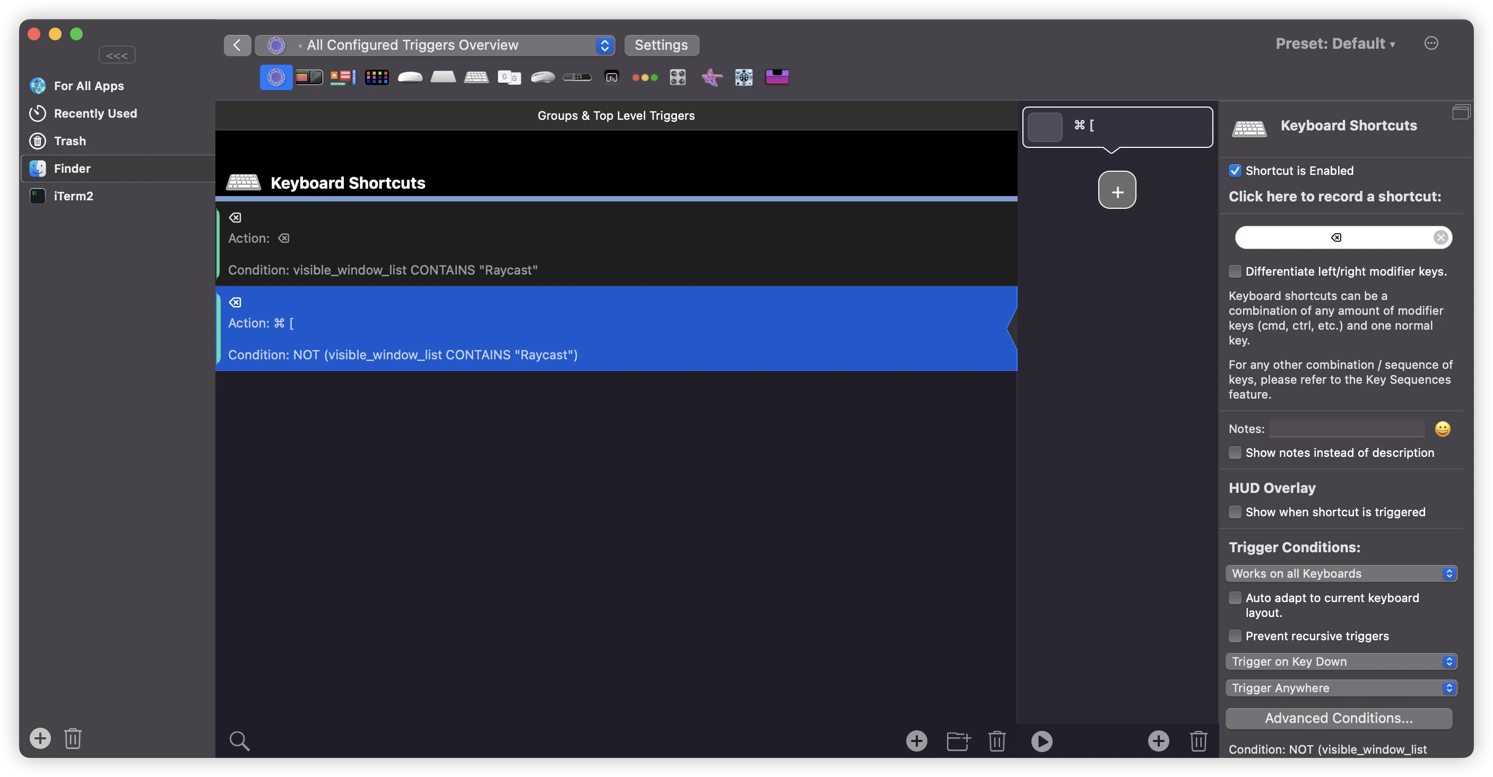The width and height of the screenshot is (1493, 777).
Task: Check Show notes instead of description
Action: tap(1235, 452)
